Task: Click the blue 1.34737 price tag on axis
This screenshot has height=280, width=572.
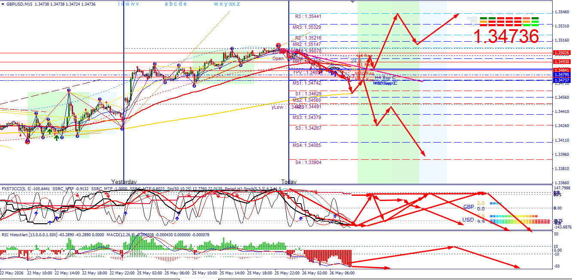Action: pyautogui.click(x=562, y=80)
